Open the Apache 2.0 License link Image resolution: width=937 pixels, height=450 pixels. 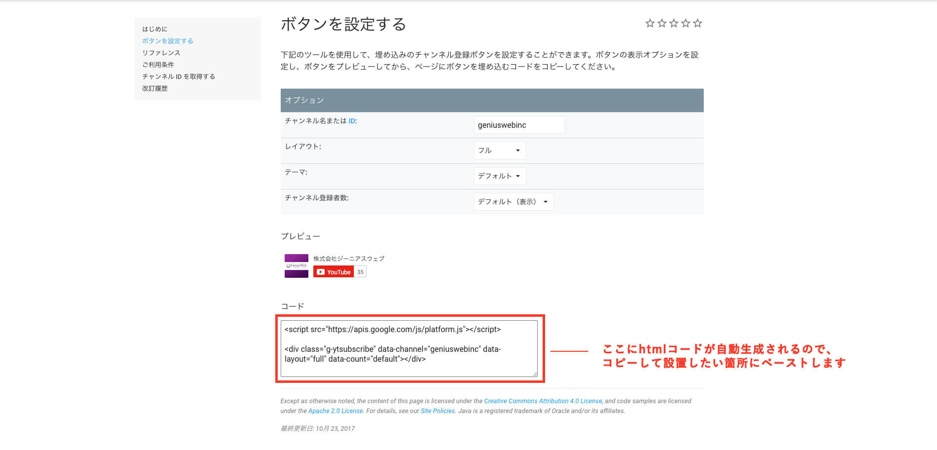[336, 411]
